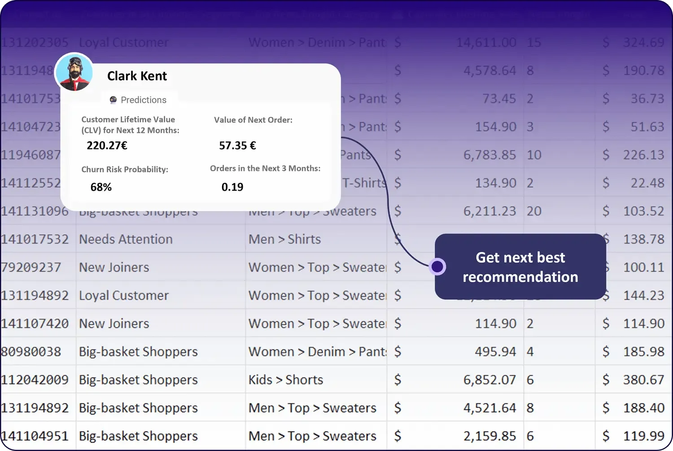Click the amount 73.45
The image size is (673, 451).
point(499,99)
